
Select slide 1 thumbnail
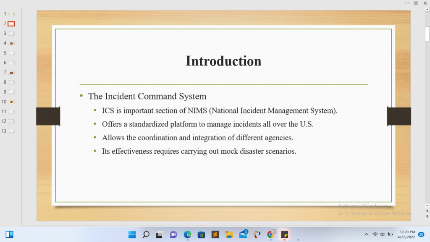[x=11, y=14]
